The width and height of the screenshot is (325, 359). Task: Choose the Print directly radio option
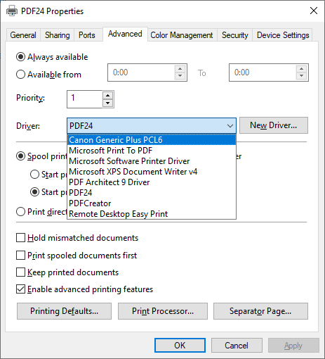(x=20, y=212)
